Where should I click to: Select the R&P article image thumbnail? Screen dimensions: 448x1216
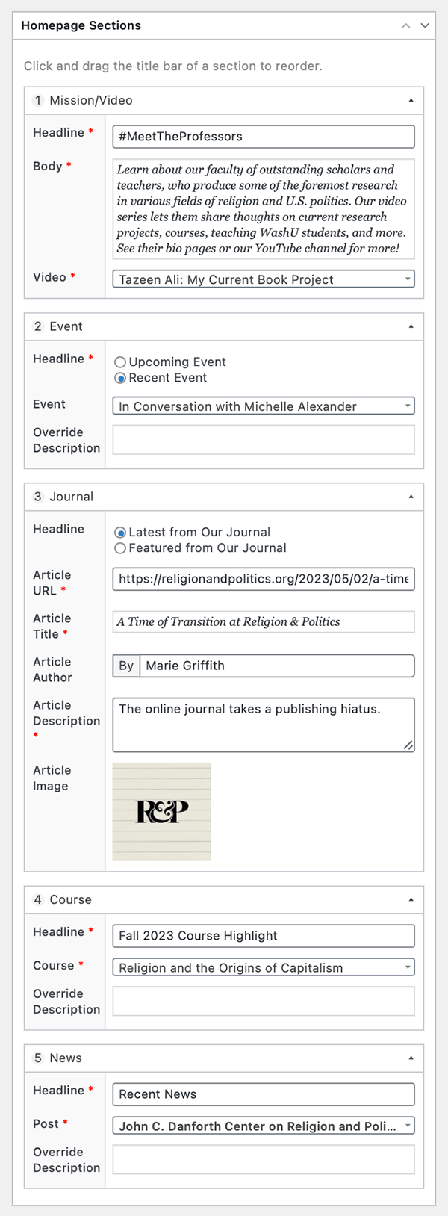pos(161,811)
